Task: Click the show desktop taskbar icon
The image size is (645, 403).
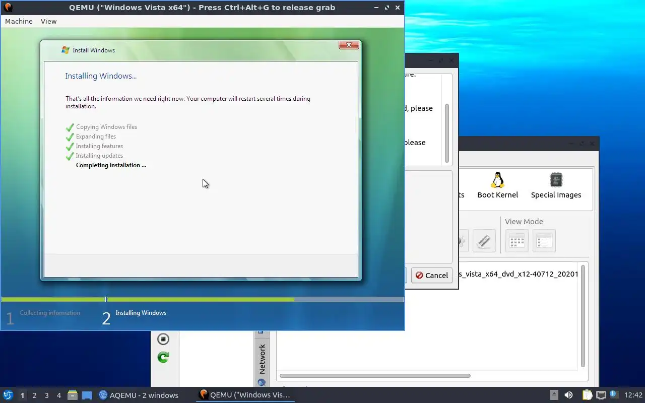Action: coord(87,395)
